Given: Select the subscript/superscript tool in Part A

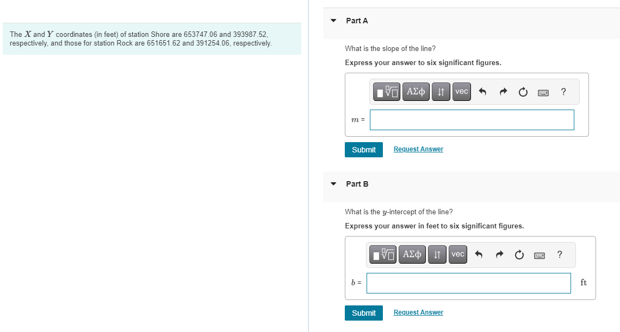Looking at the screenshot, I should 441,92.
